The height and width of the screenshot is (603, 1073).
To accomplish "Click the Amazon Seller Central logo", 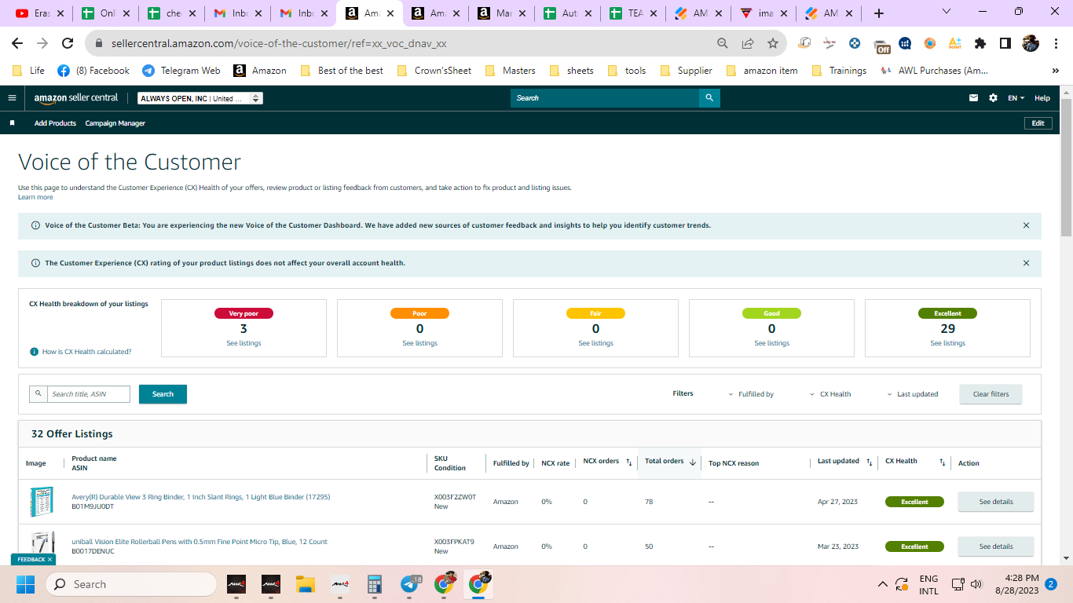I will (x=76, y=98).
